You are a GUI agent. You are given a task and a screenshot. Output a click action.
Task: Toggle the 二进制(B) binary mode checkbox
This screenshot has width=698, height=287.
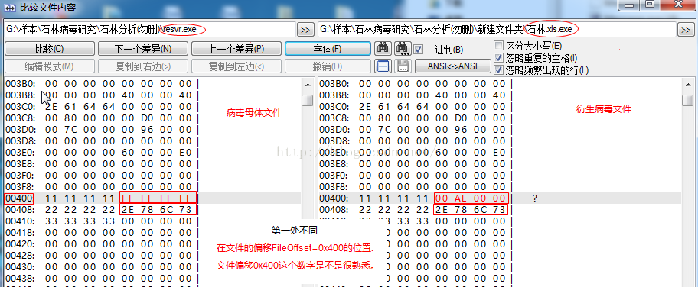(418, 49)
